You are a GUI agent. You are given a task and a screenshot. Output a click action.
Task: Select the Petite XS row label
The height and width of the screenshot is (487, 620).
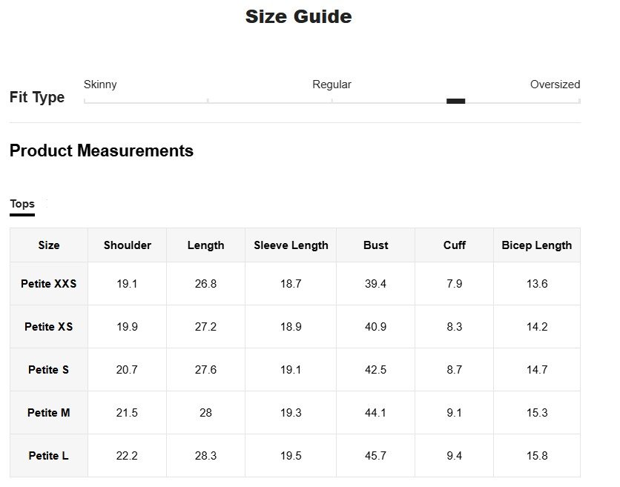pos(49,327)
